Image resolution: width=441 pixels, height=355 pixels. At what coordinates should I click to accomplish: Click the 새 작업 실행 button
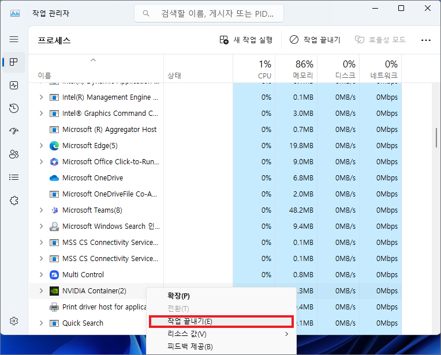[246, 40]
